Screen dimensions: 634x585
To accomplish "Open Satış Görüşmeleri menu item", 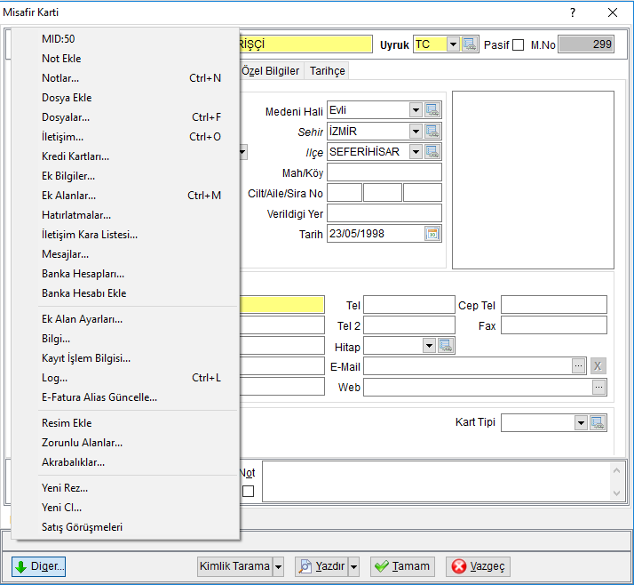I will point(125,527).
